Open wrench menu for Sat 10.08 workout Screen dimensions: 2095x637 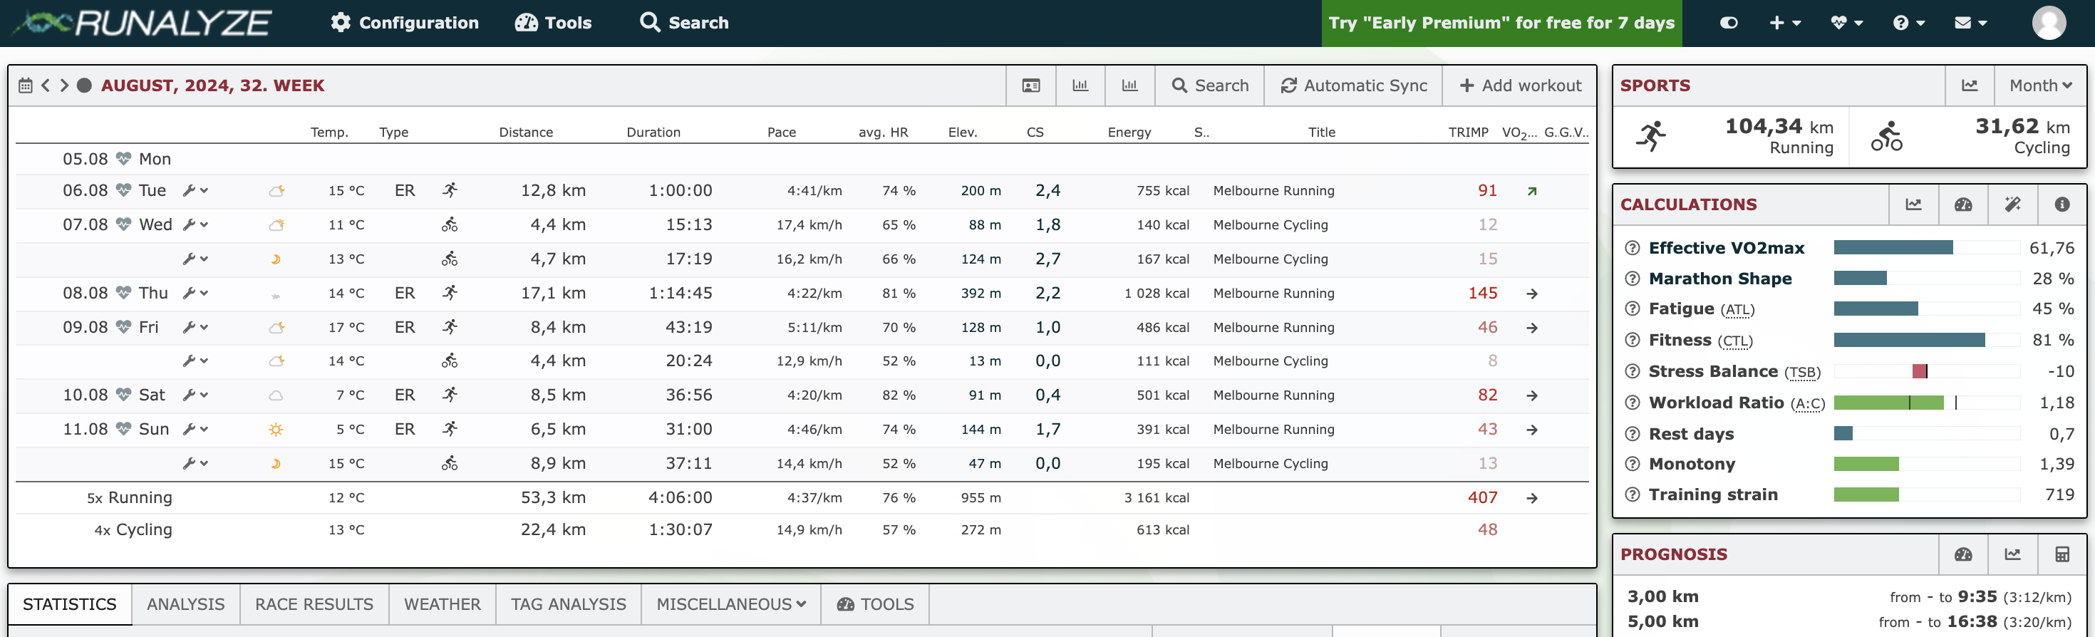[195, 395]
